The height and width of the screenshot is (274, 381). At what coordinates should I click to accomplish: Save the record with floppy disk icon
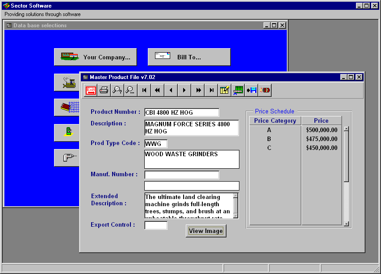tap(251, 90)
